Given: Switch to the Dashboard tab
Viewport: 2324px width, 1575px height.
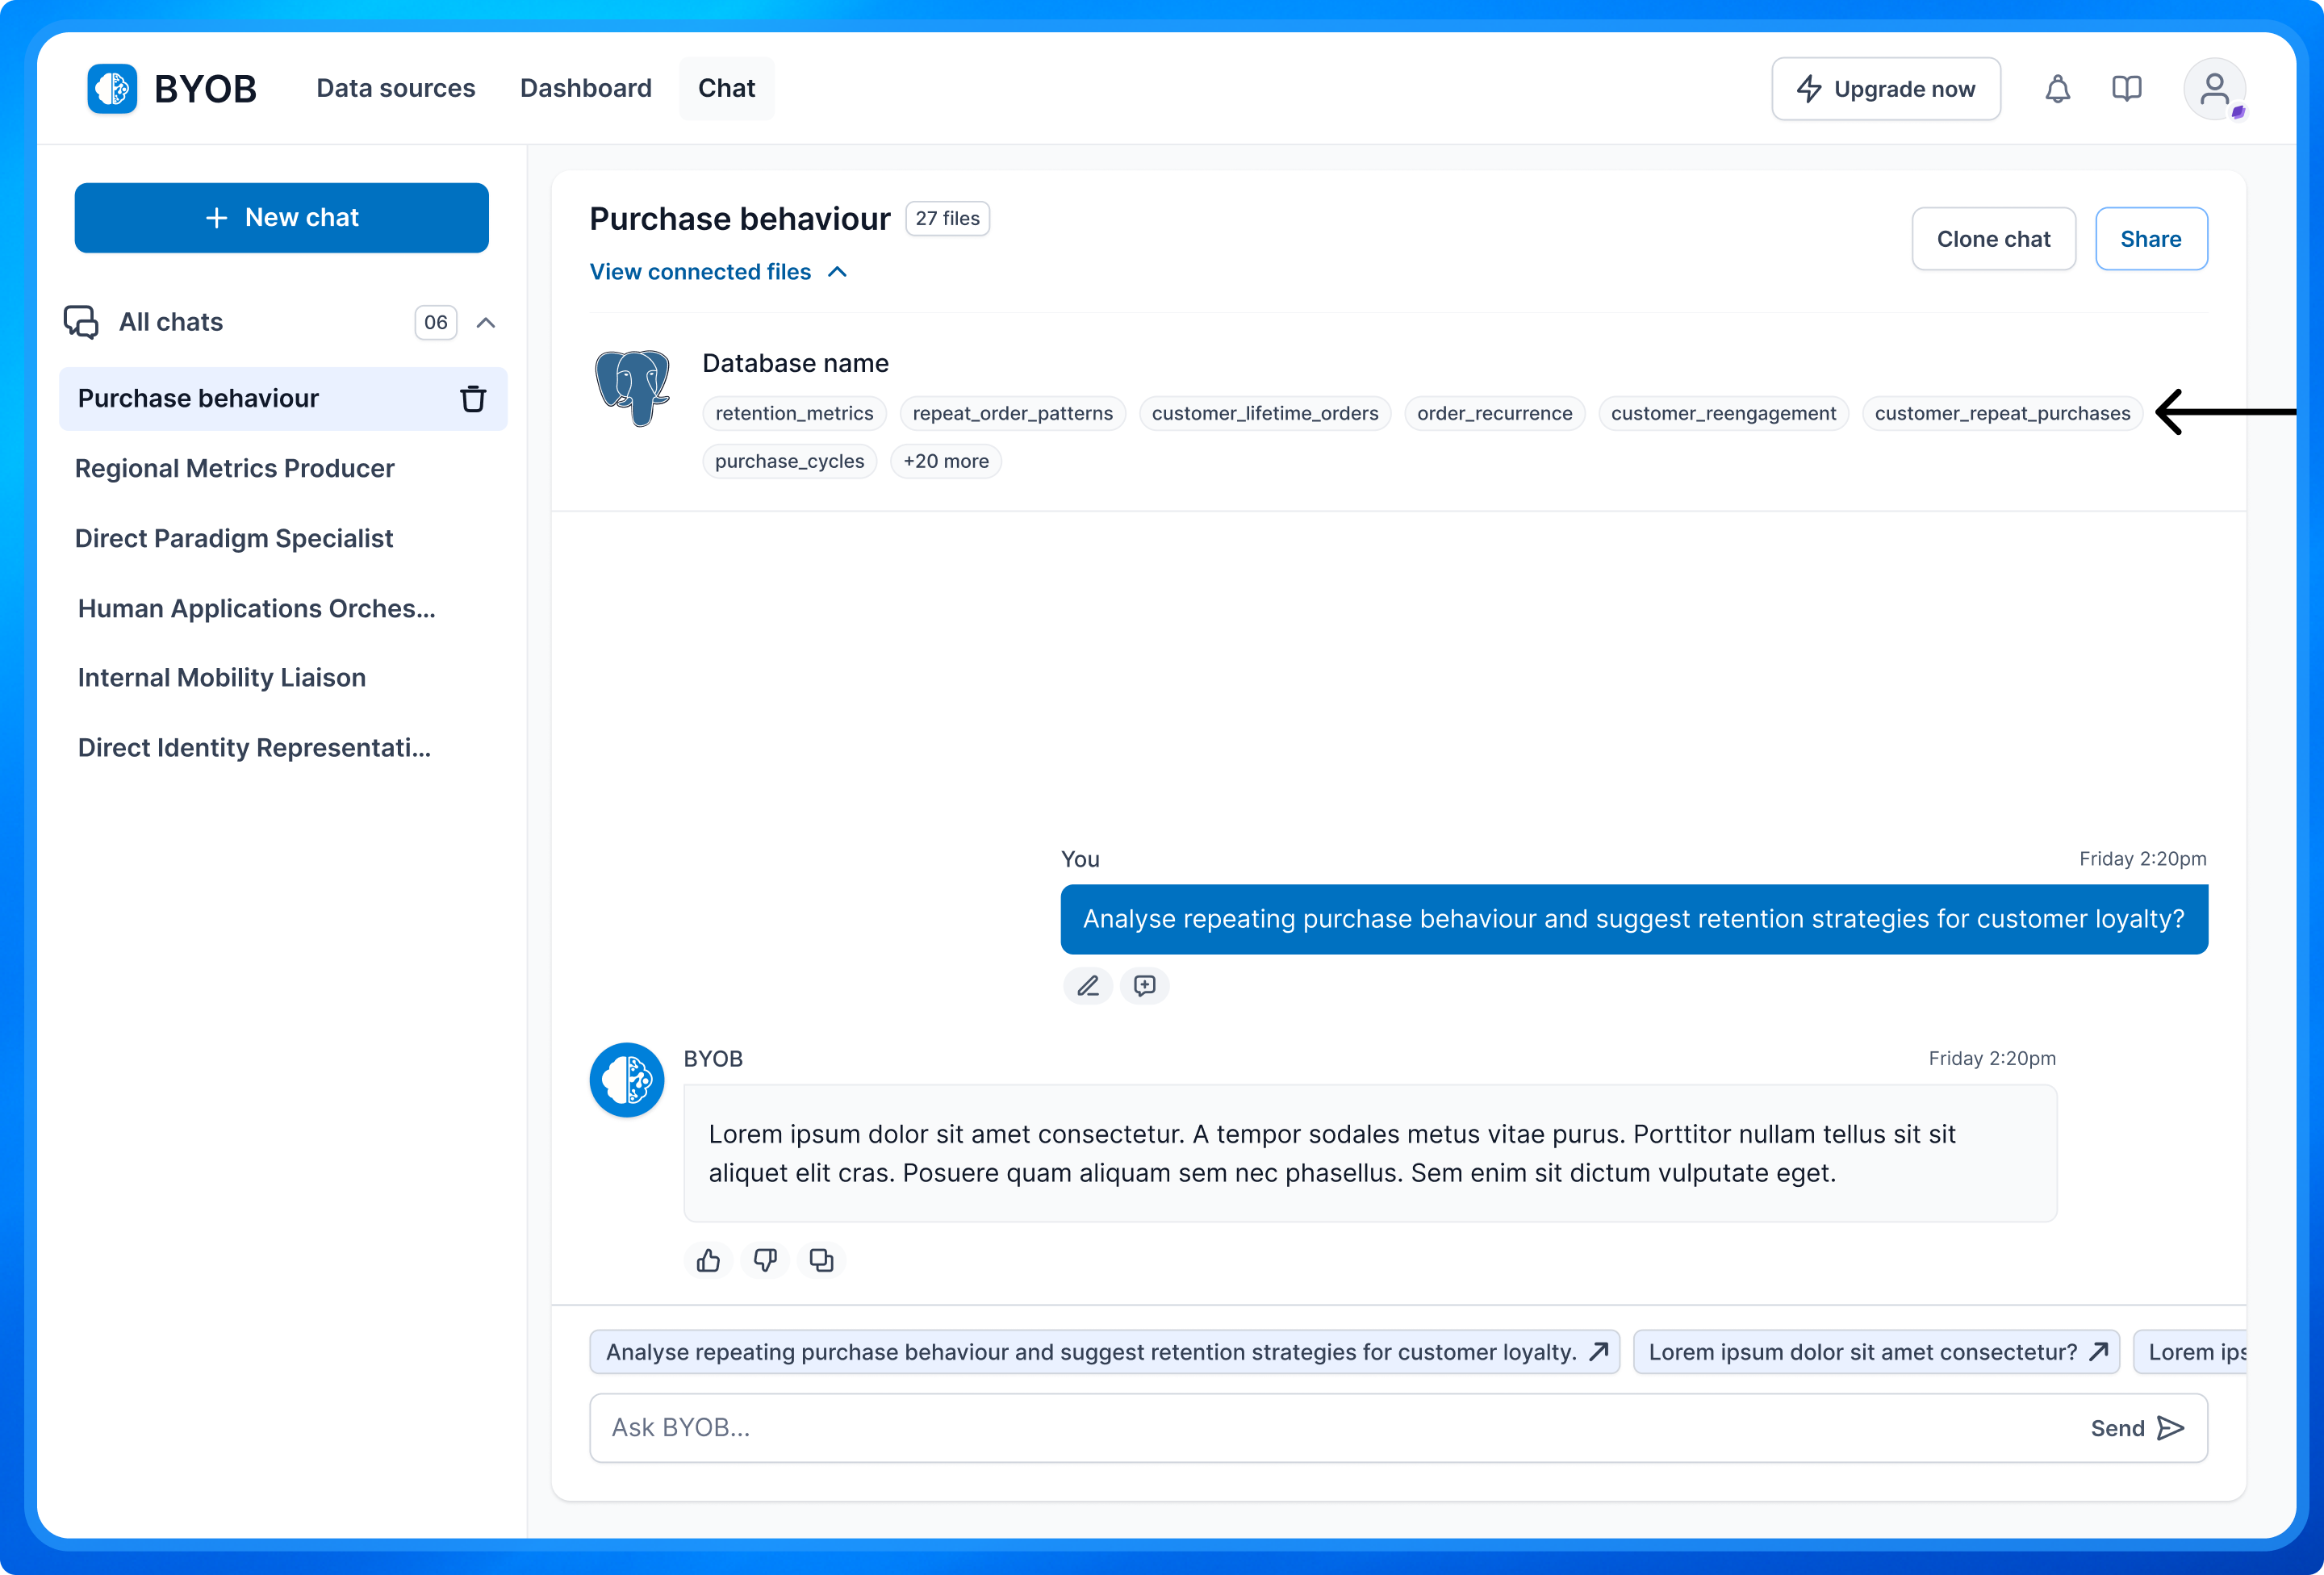Looking at the screenshot, I should 585,88.
